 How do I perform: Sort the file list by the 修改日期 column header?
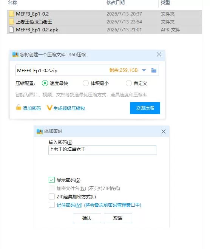(116, 3)
